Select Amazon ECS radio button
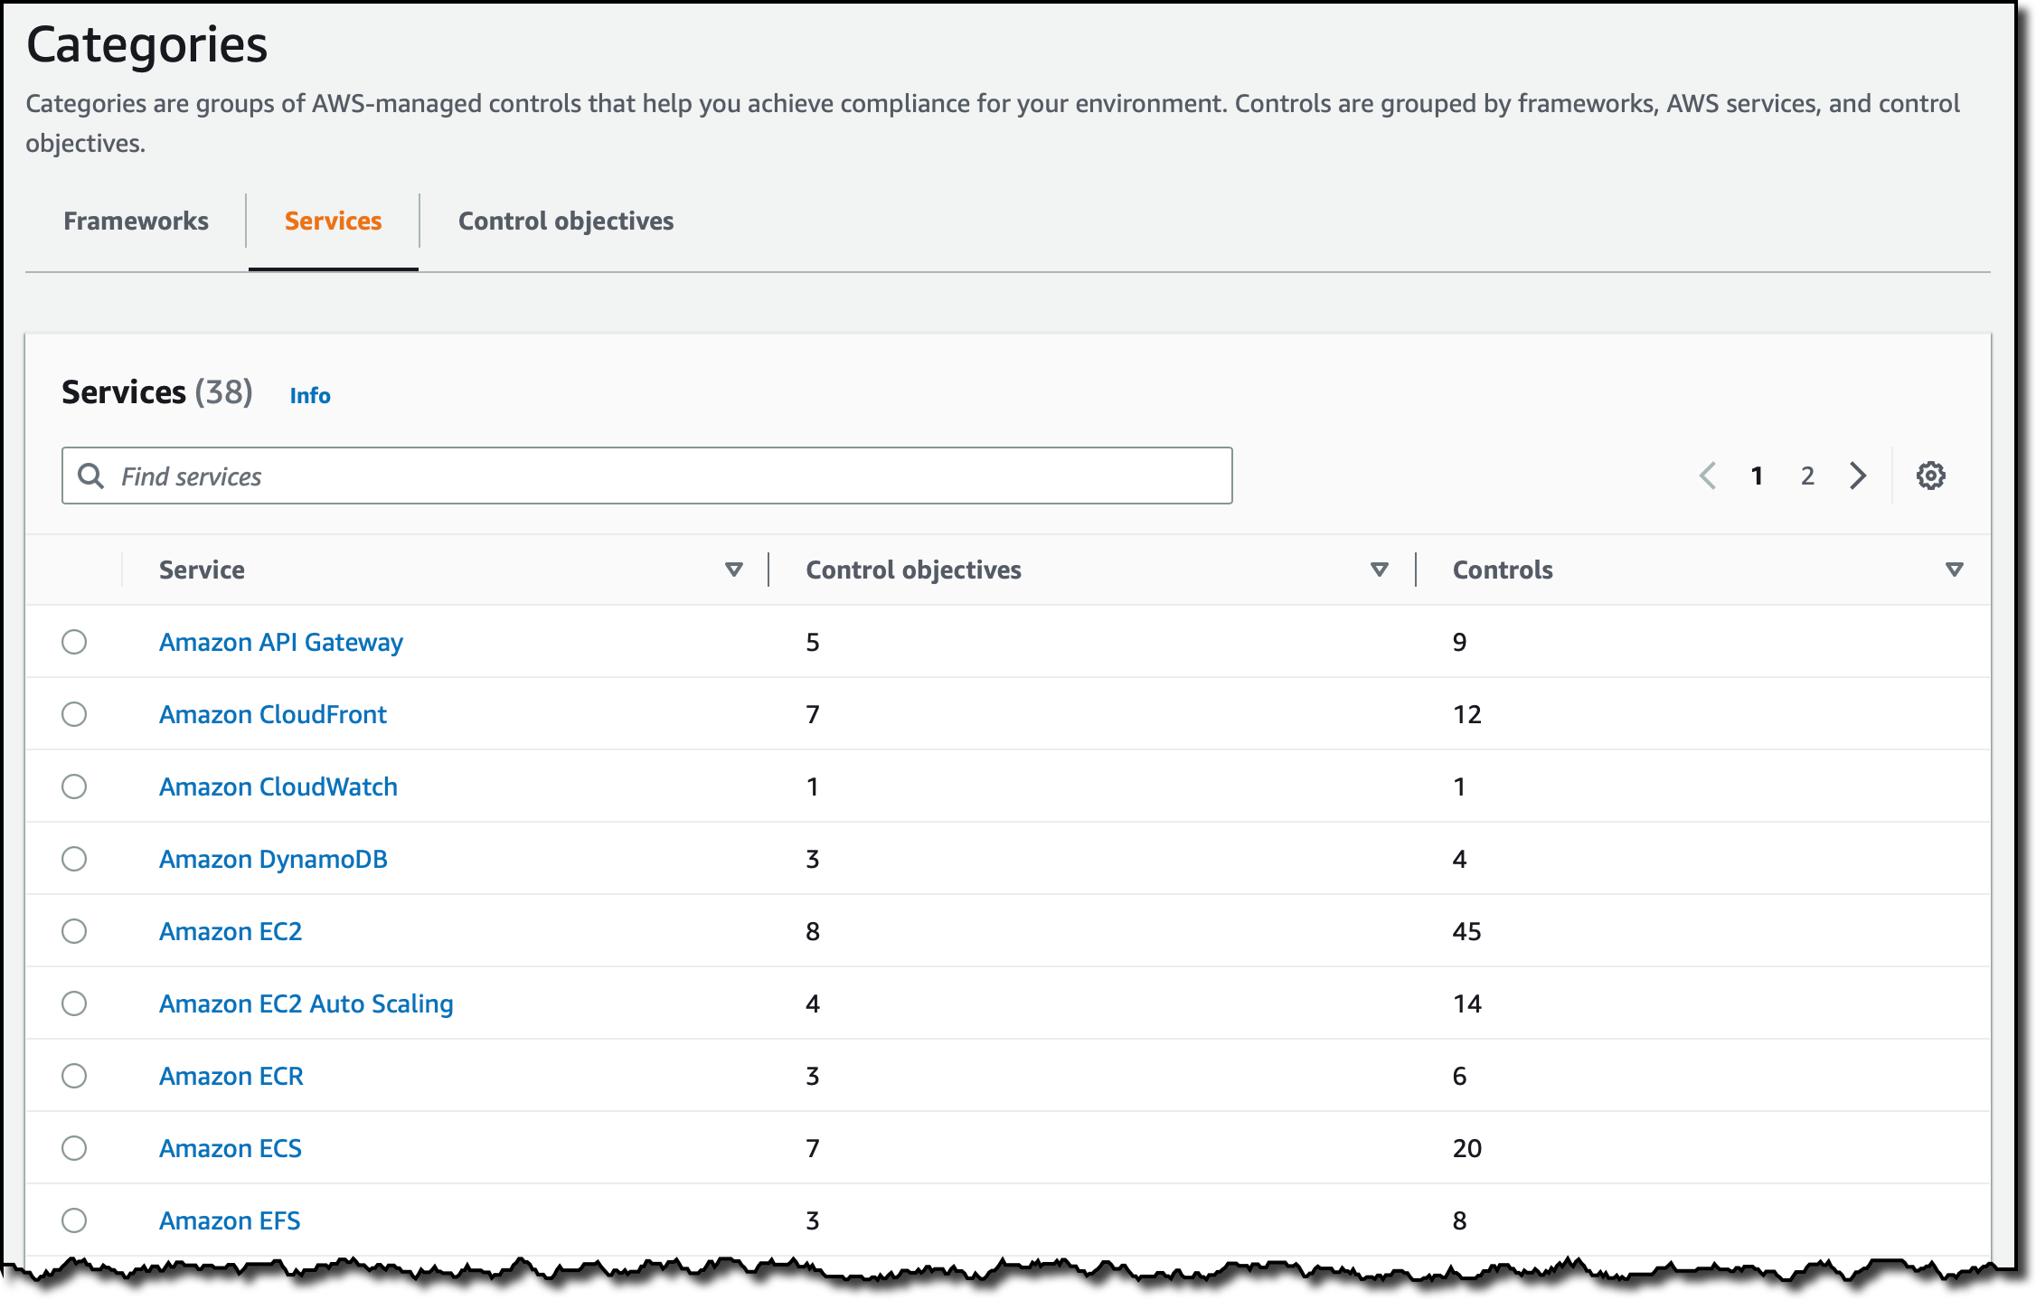The width and height of the screenshot is (2036, 1300). pos(74,1148)
